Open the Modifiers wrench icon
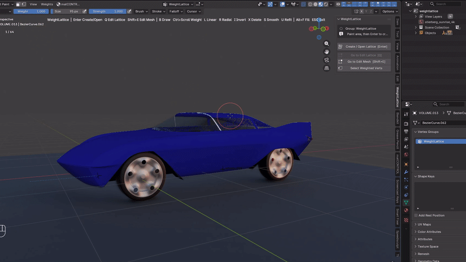Screen dimensions: 466x262 tap(406, 172)
